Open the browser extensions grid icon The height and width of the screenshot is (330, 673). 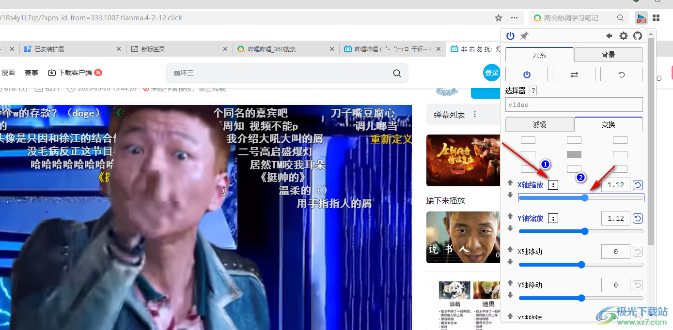tap(656, 18)
